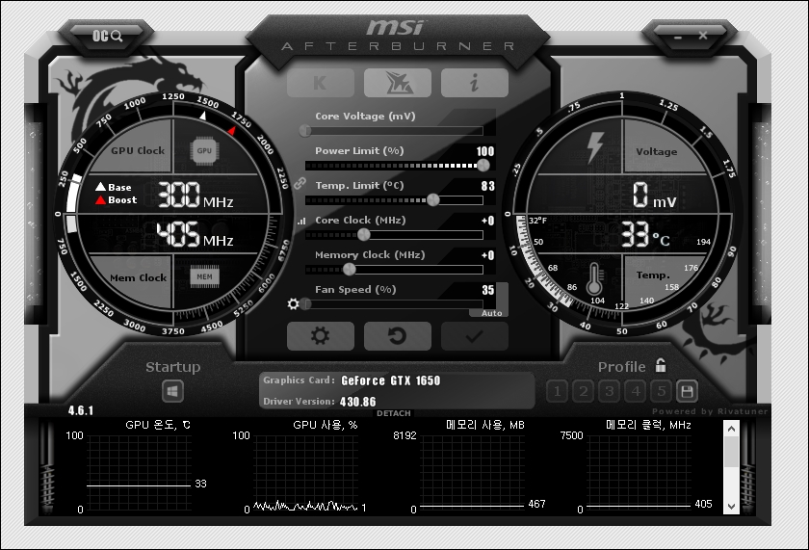Click the 300 MHz GPU clock readout
This screenshot has height=550, width=809.
pyautogui.click(x=195, y=195)
